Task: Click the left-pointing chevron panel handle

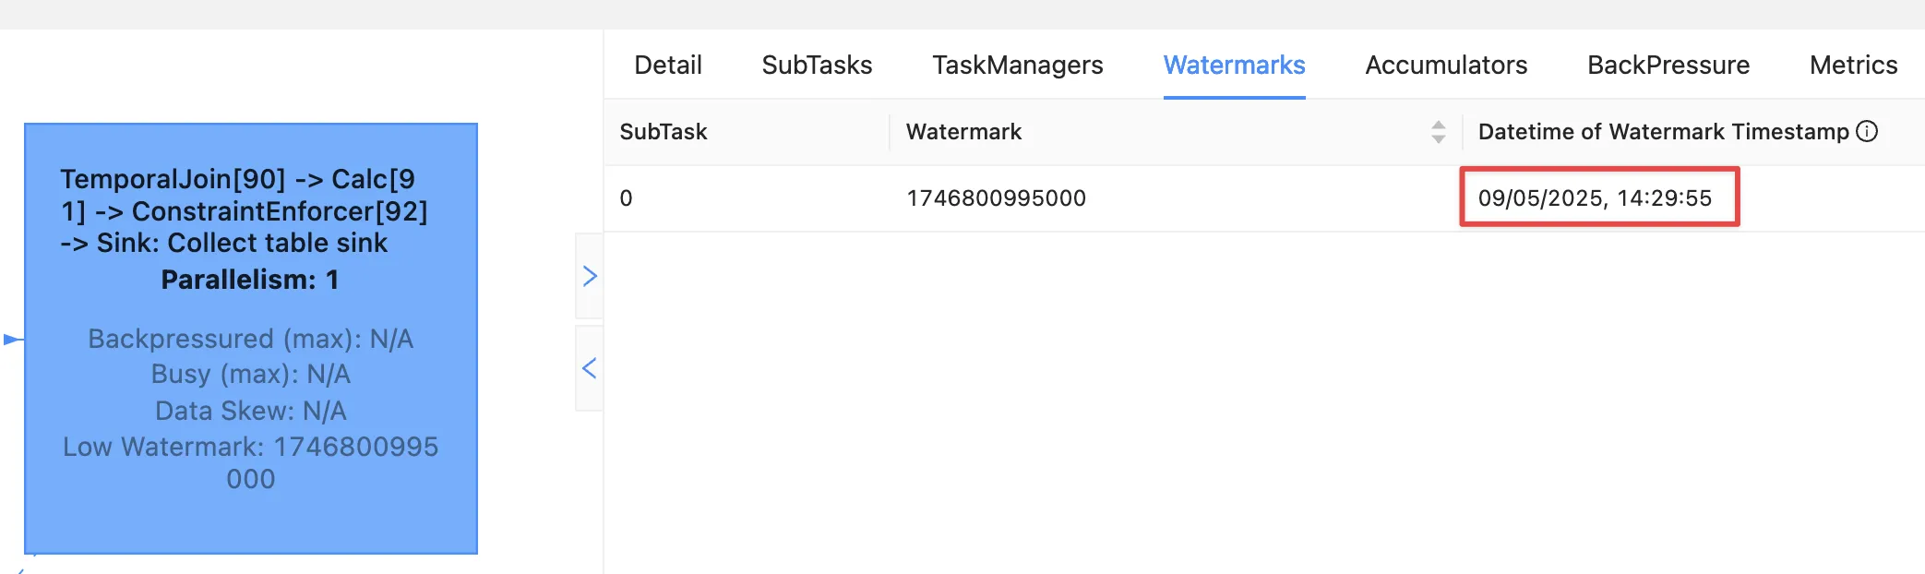Action: pyautogui.click(x=590, y=368)
